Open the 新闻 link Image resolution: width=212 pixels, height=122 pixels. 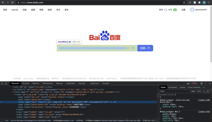pos(5,10)
